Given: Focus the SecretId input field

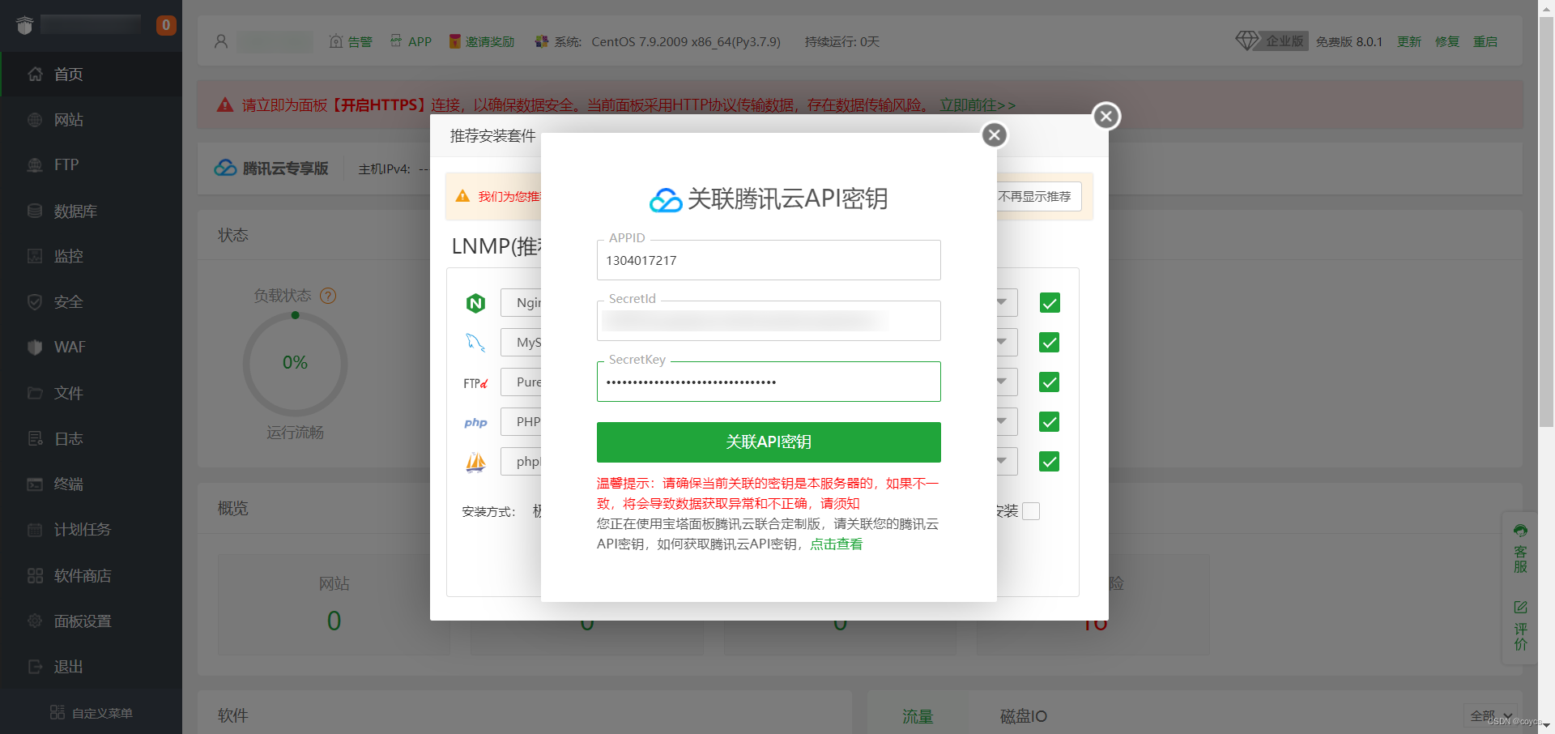Looking at the screenshot, I should pyautogui.click(x=769, y=321).
